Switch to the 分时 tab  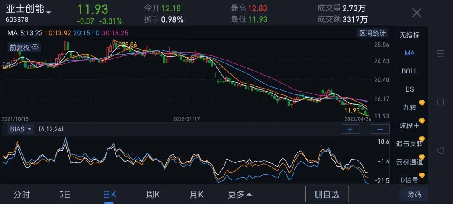22,194
